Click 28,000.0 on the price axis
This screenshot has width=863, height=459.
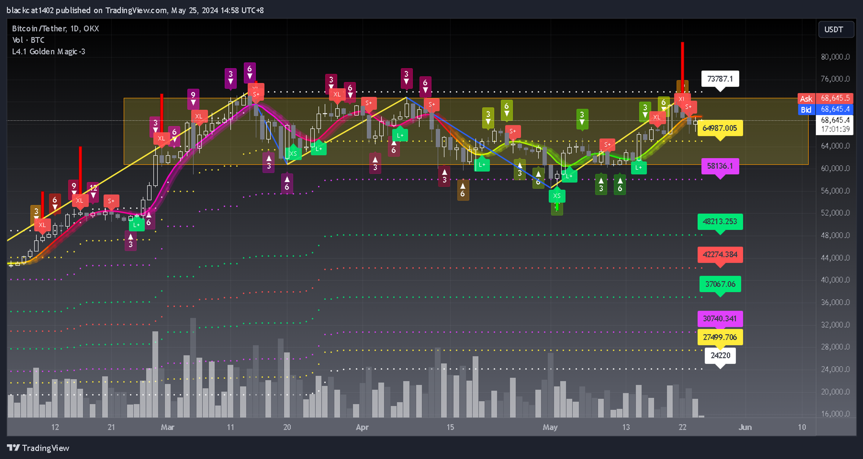coord(835,347)
